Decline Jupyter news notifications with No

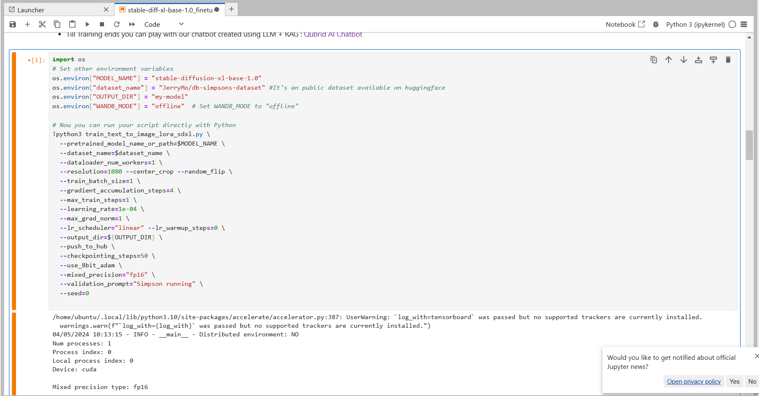point(752,382)
